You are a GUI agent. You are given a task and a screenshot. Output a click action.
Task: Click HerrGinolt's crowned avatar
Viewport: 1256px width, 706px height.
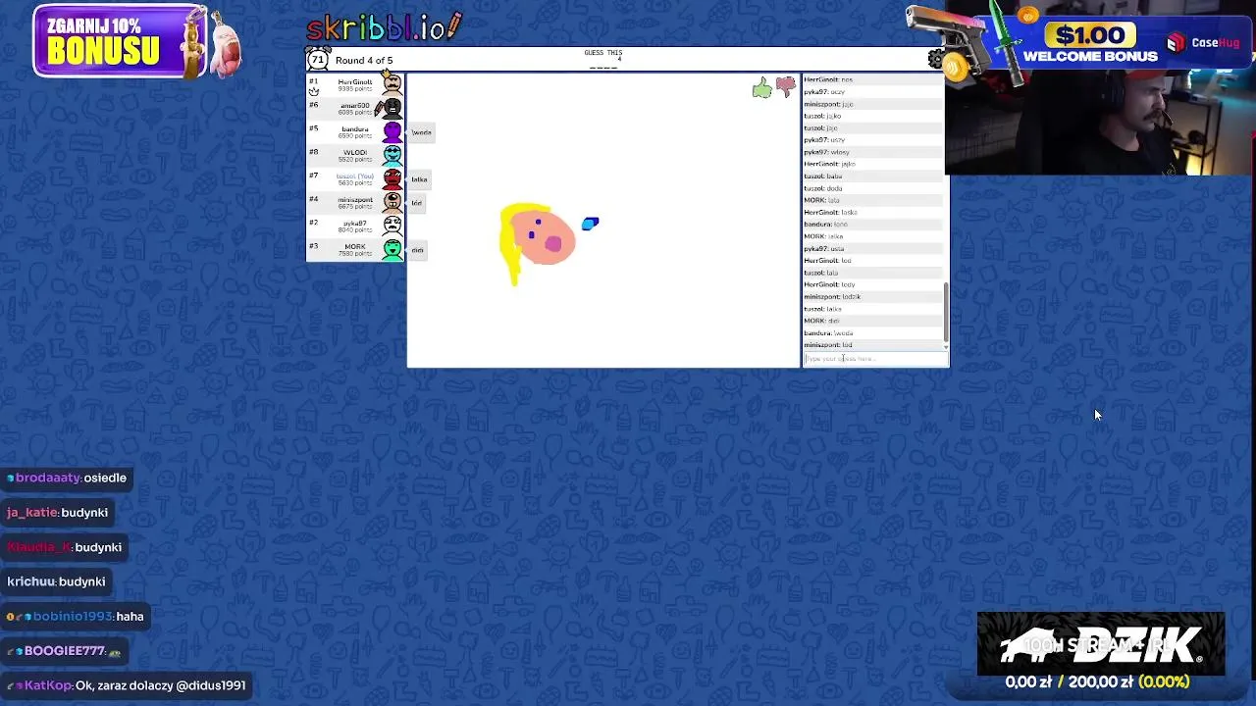tap(392, 82)
